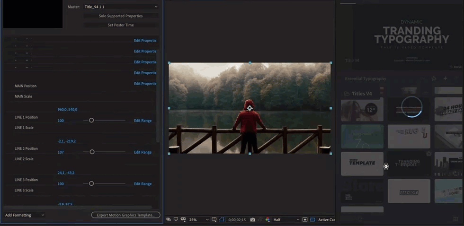Toggle the transparency grid button
This screenshot has height=226, width=464.
[312, 220]
